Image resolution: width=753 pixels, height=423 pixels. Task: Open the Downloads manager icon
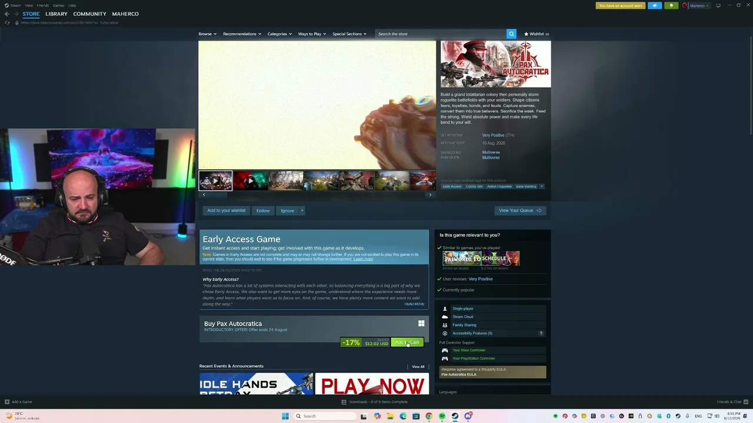click(344, 402)
